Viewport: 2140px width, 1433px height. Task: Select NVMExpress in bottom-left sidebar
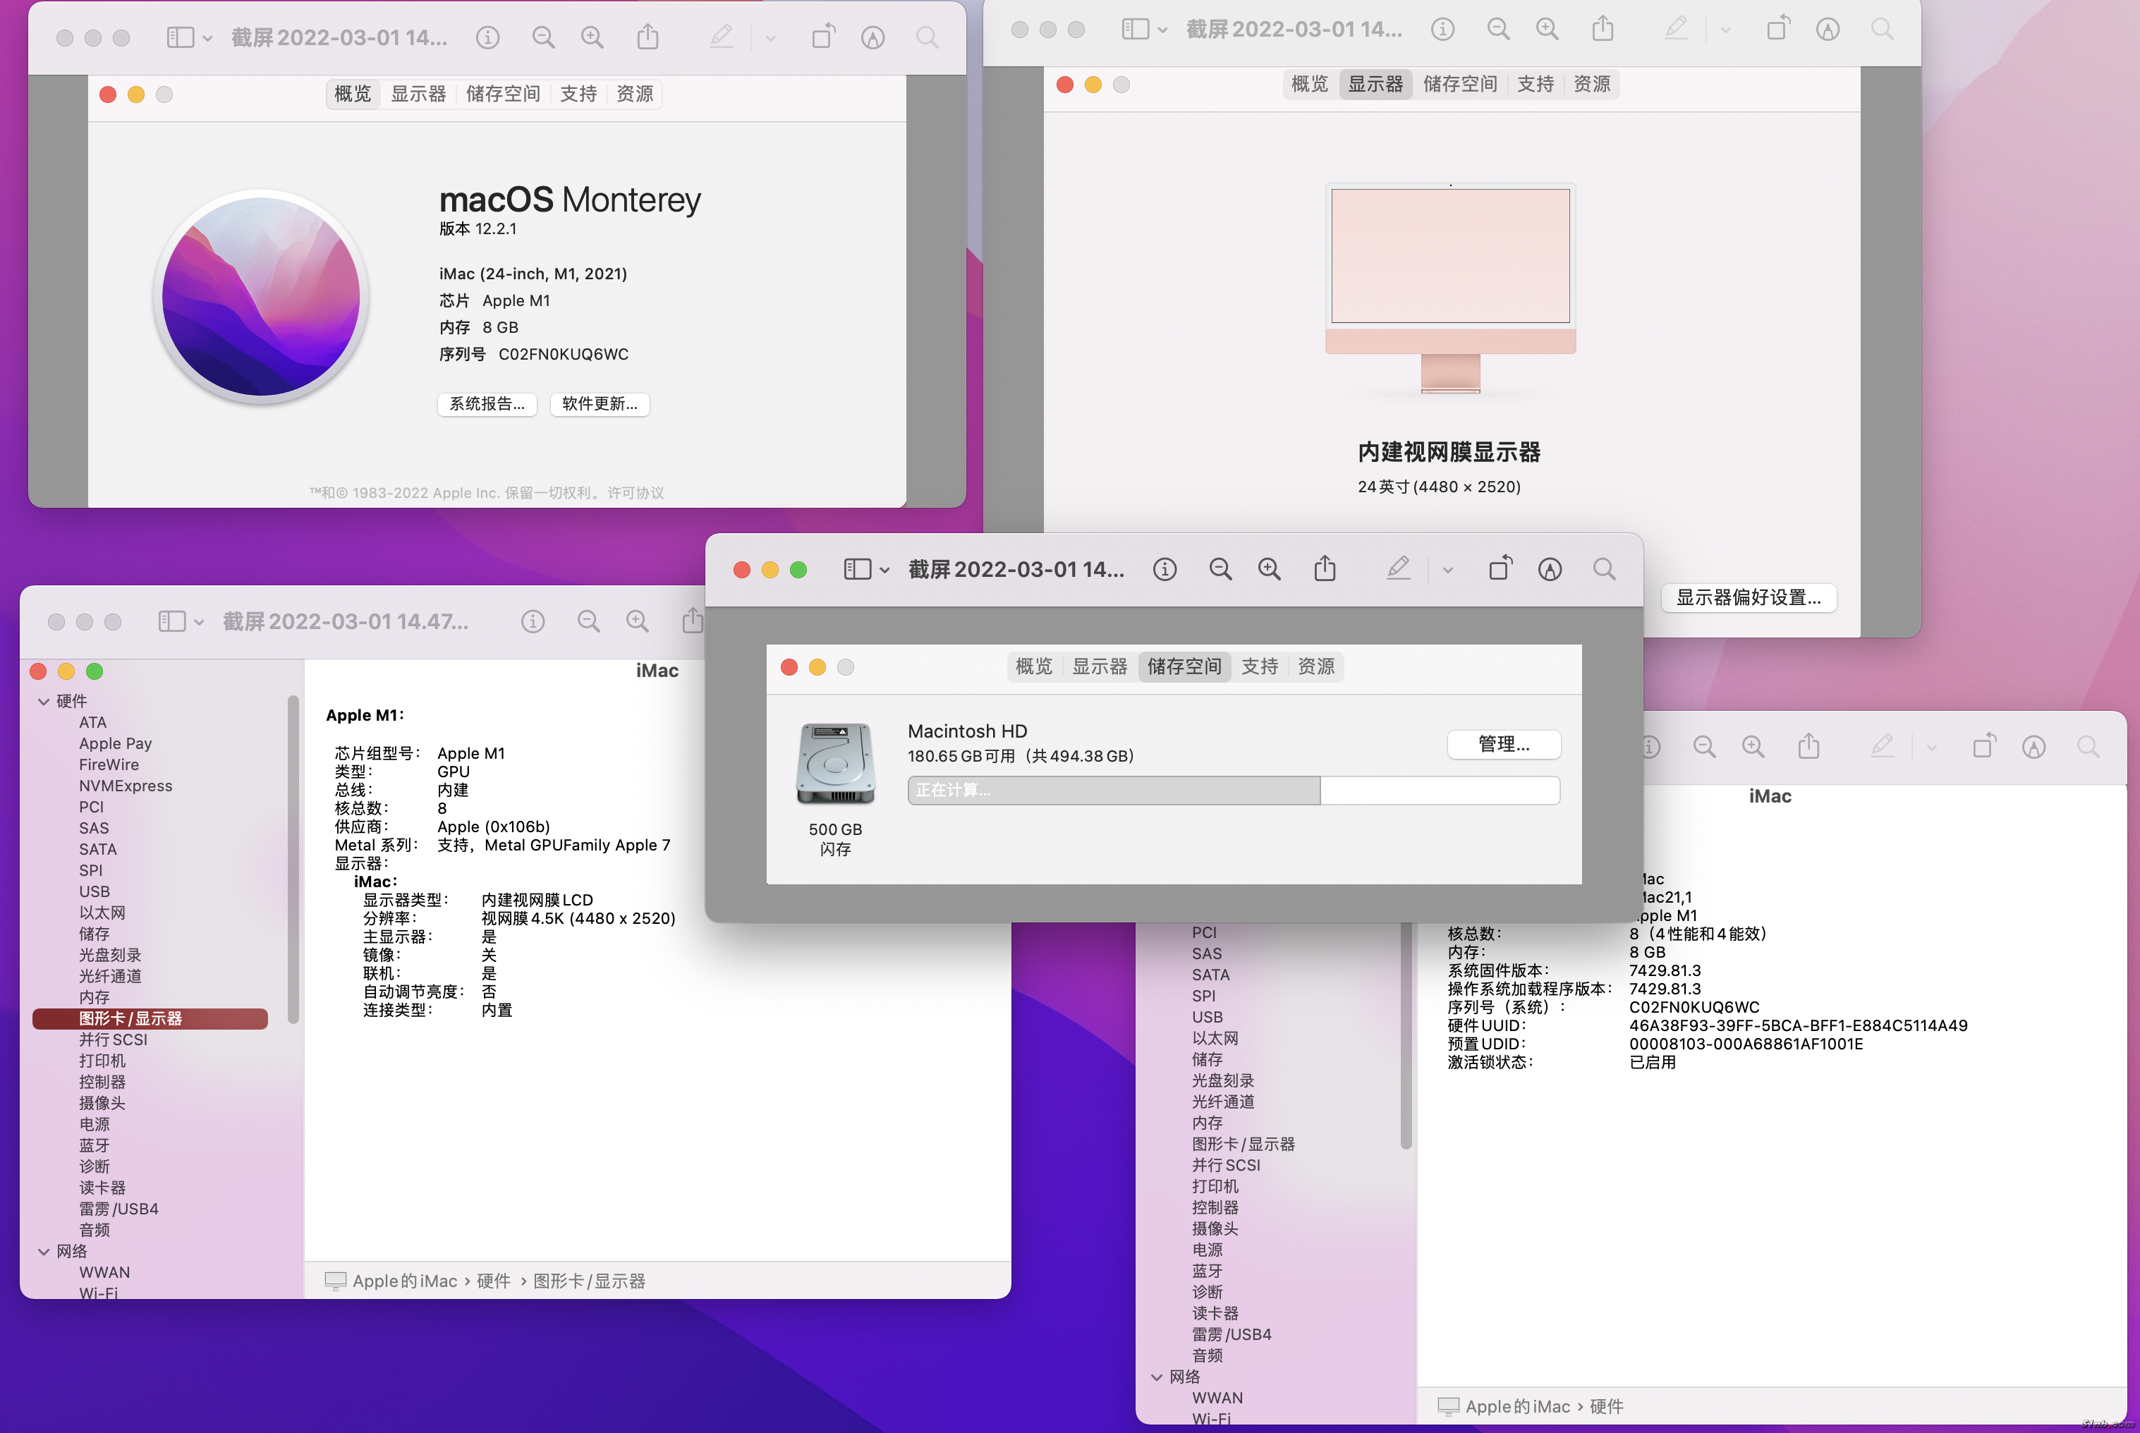click(126, 785)
